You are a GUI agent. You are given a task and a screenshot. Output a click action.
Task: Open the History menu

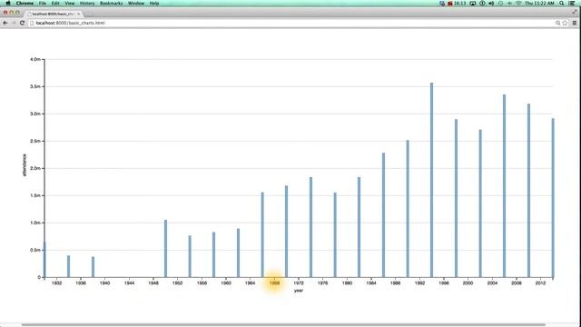click(87, 3)
